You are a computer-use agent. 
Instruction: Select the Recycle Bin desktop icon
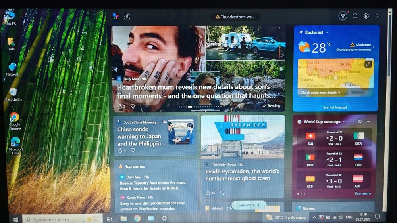click(x=13, y=94)
